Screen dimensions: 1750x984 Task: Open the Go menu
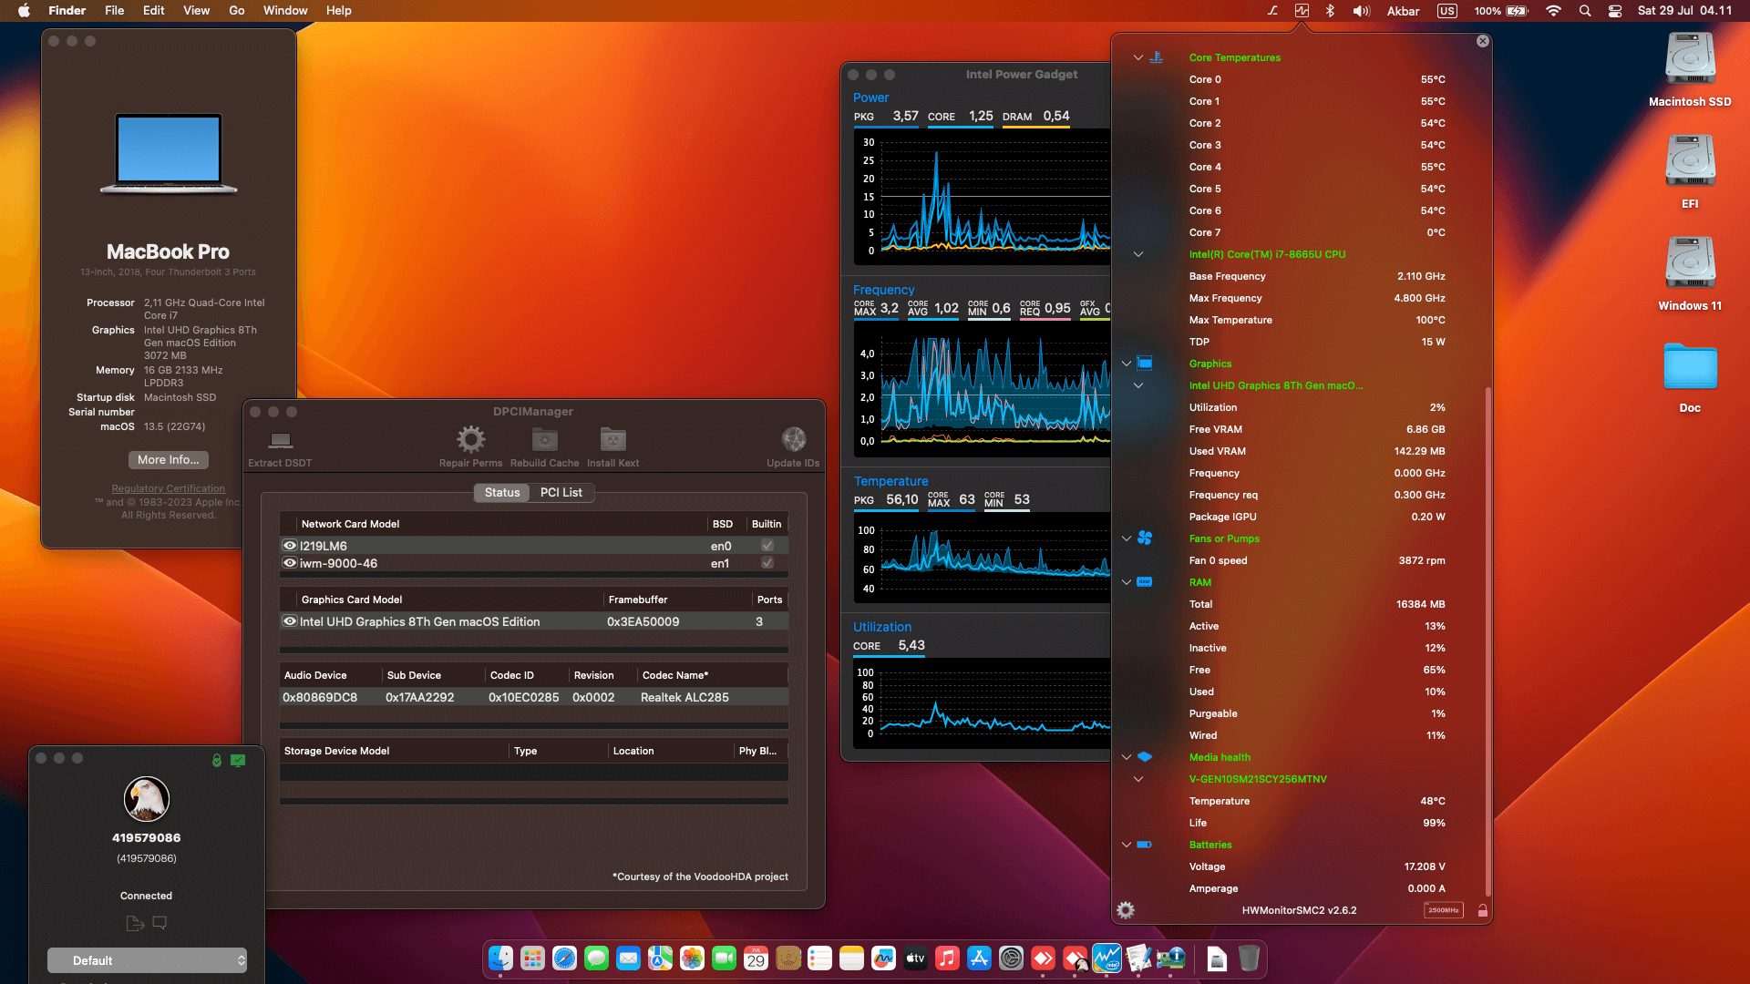click(x=237, y=11)
